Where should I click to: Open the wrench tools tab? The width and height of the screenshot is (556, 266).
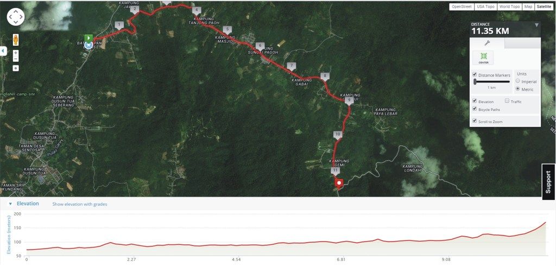coord(487,43)
